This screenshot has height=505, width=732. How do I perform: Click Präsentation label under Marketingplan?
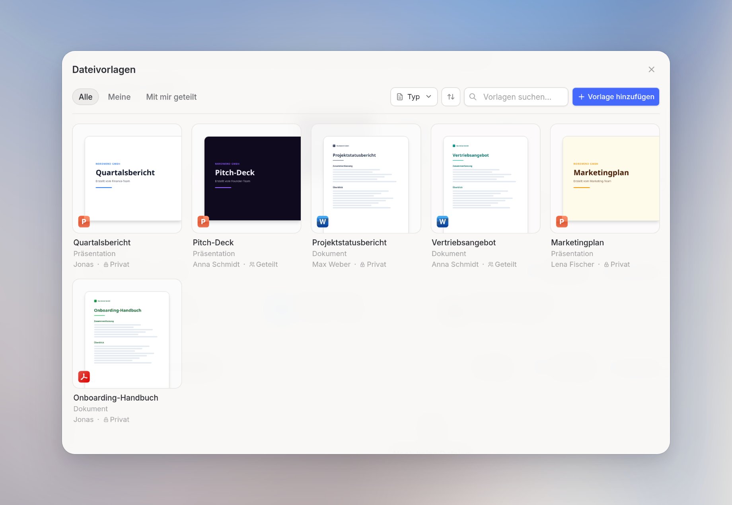click(572, 254)
